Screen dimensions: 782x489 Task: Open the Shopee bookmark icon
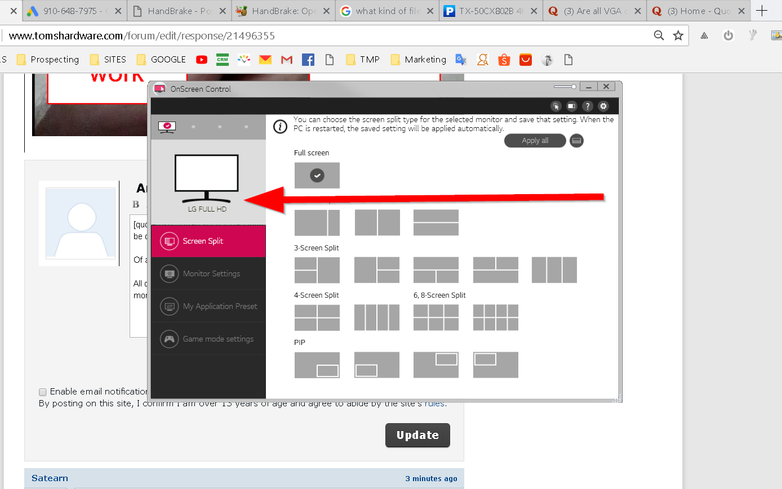pos(504,60)
